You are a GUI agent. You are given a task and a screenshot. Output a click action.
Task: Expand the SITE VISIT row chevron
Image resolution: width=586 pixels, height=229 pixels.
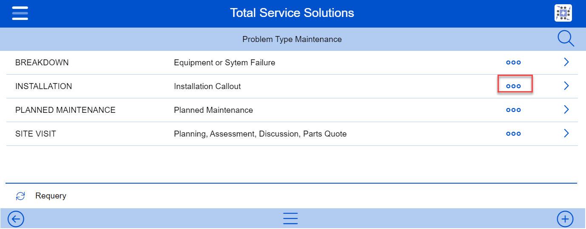coord(566,134)
